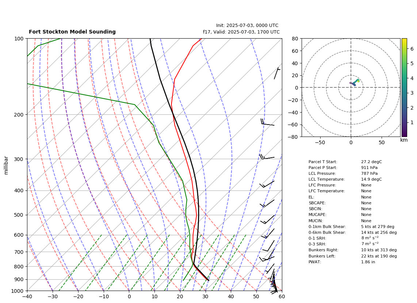The image size is (417, 303).
Task: Click the "None" value in the MUCIN row
Action: point(366,221)
